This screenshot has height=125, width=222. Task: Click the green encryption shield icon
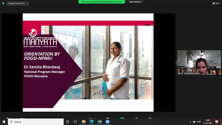(x=3, y=3)
